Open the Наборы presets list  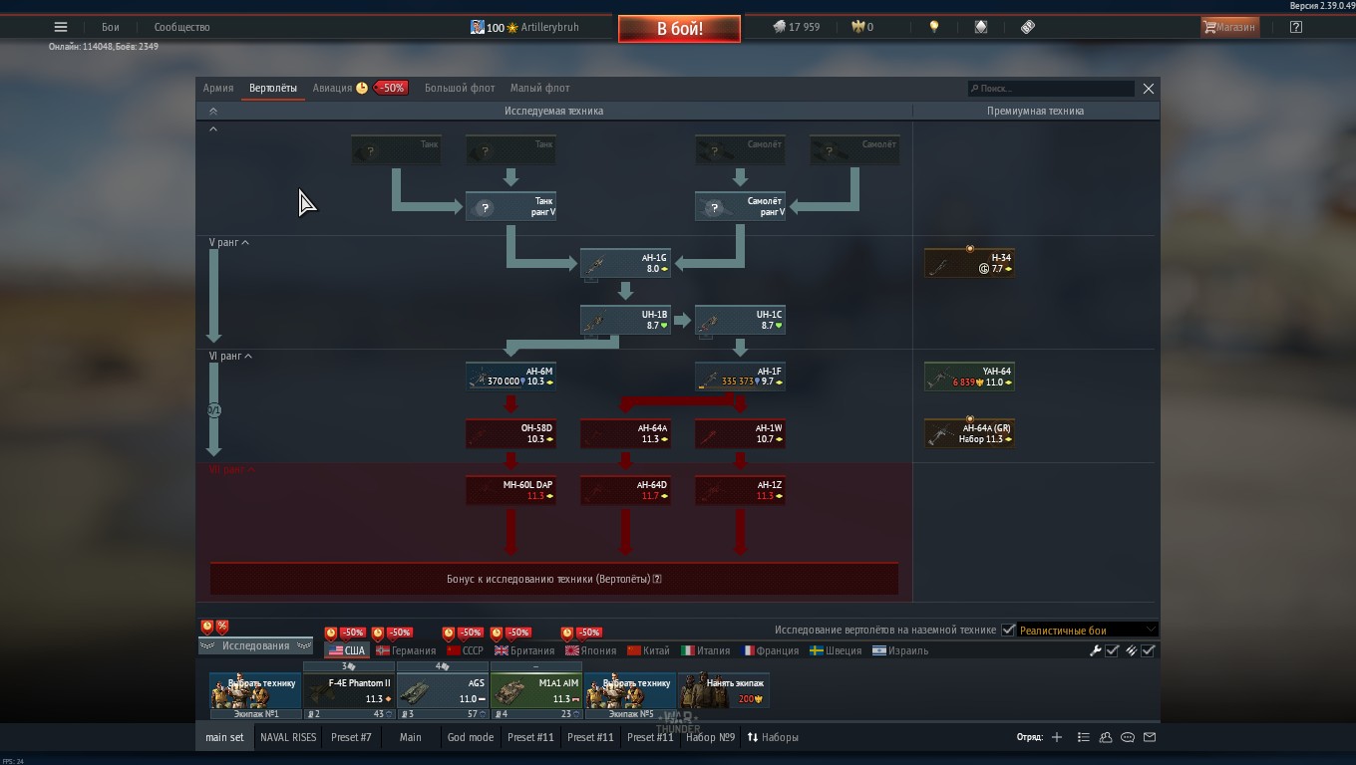[x=773, y=737]
